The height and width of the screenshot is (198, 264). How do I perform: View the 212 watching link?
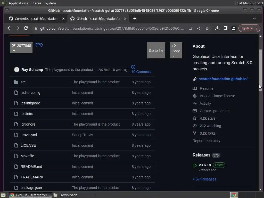[210, 126]
